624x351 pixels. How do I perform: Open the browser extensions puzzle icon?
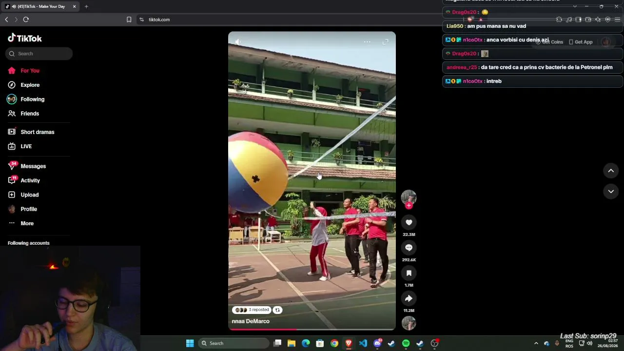coord(559,19)
